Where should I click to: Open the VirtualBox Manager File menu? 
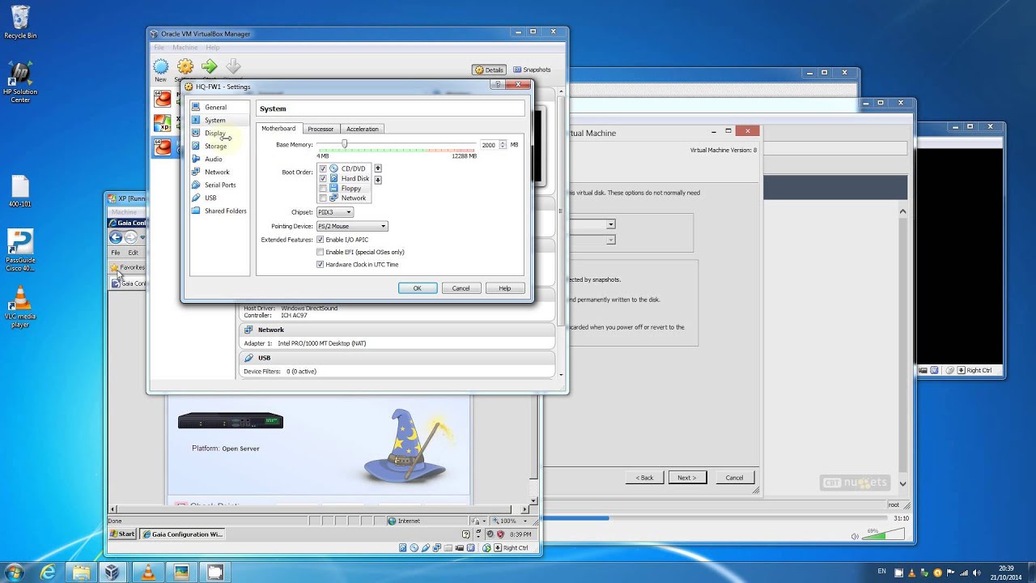coord(159,48)
